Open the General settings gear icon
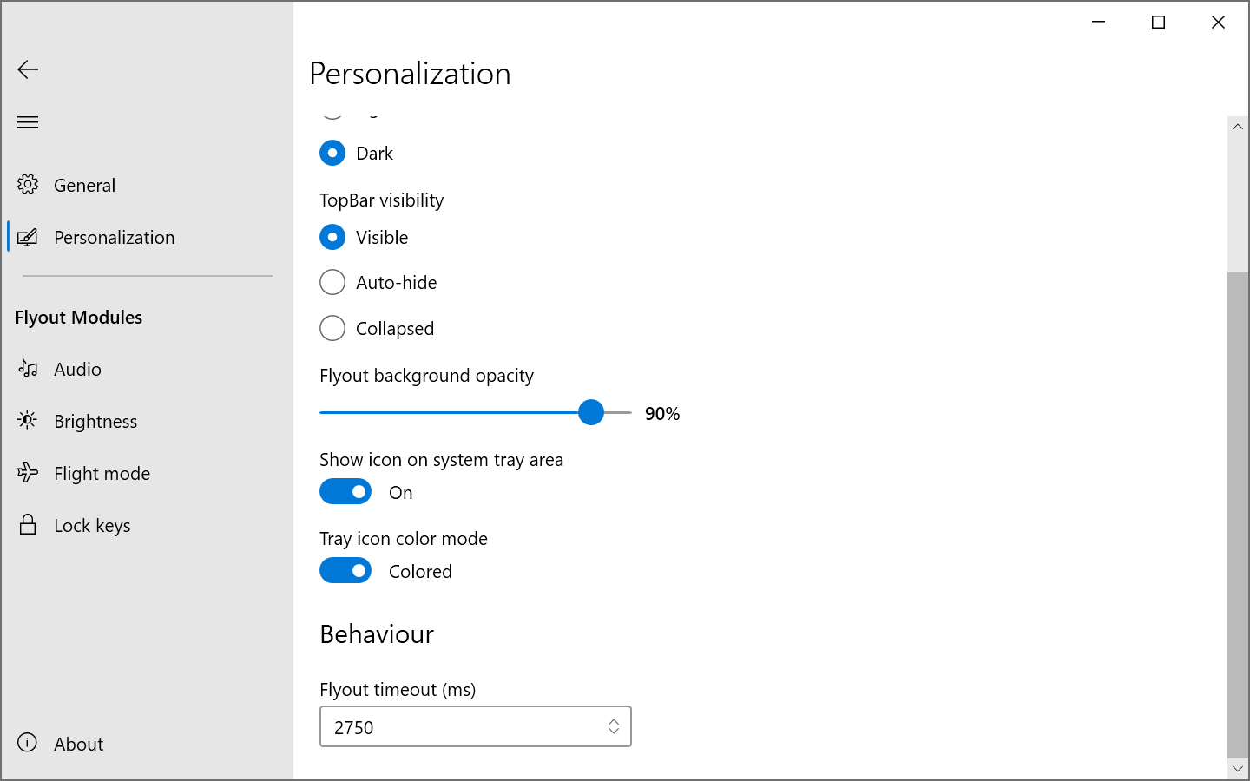The image size is (1250, 781). click(x=28, y=185)
